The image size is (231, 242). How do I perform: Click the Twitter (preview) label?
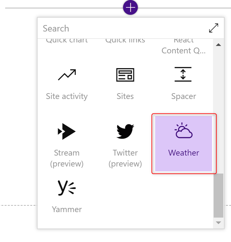[125, 158]
